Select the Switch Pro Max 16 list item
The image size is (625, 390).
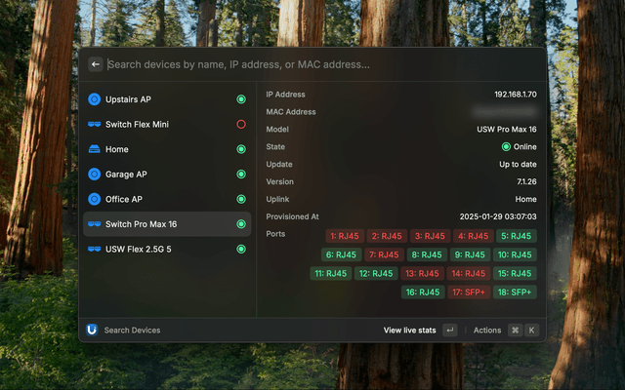[166, 224]
